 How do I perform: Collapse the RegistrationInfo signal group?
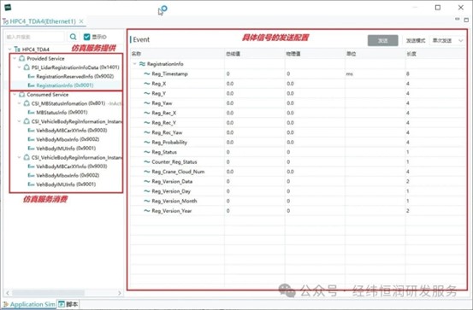[135, 64]
